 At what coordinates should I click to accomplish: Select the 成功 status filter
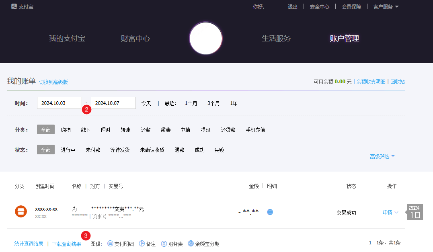point(199,150)
